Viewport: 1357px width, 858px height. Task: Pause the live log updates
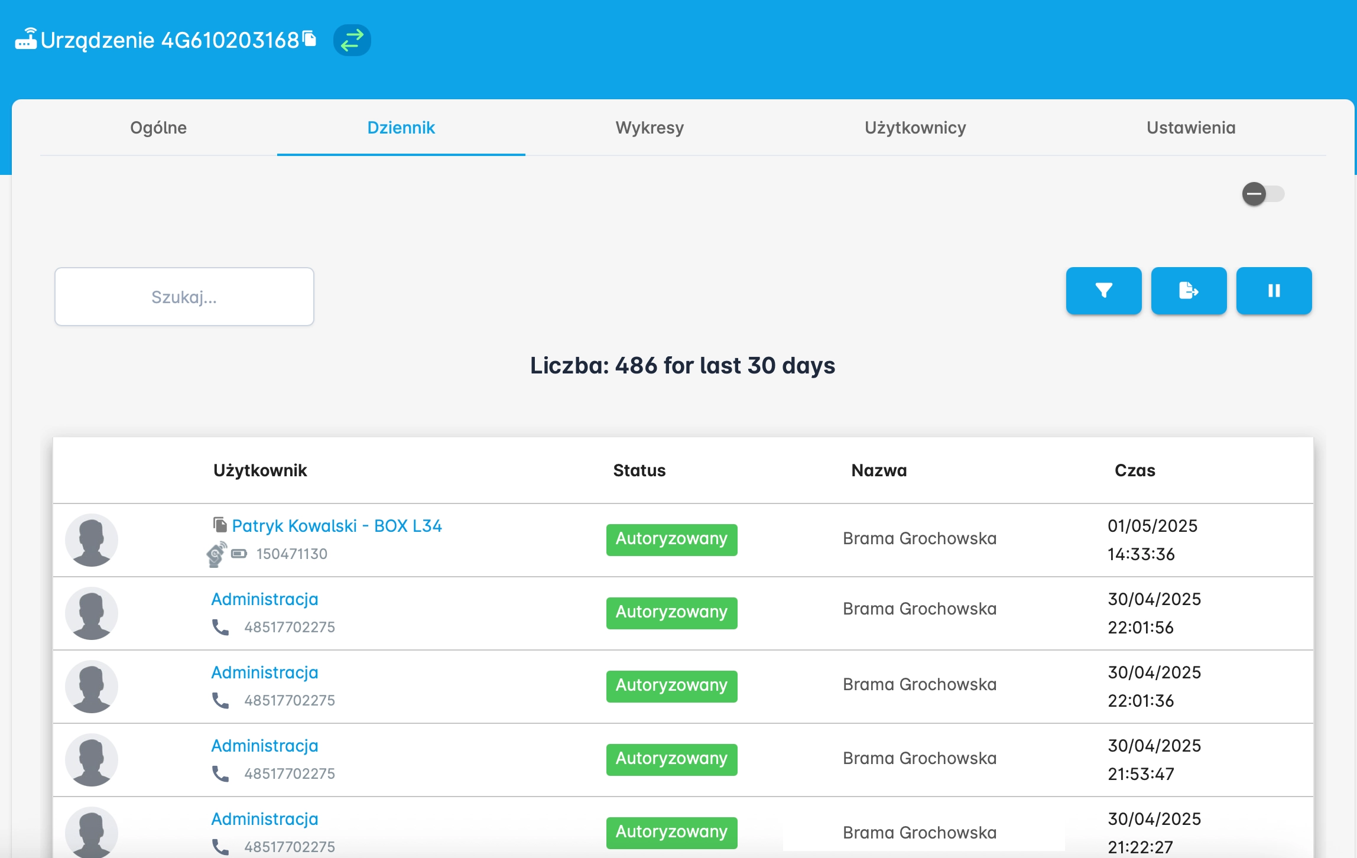coord(1274,291)
